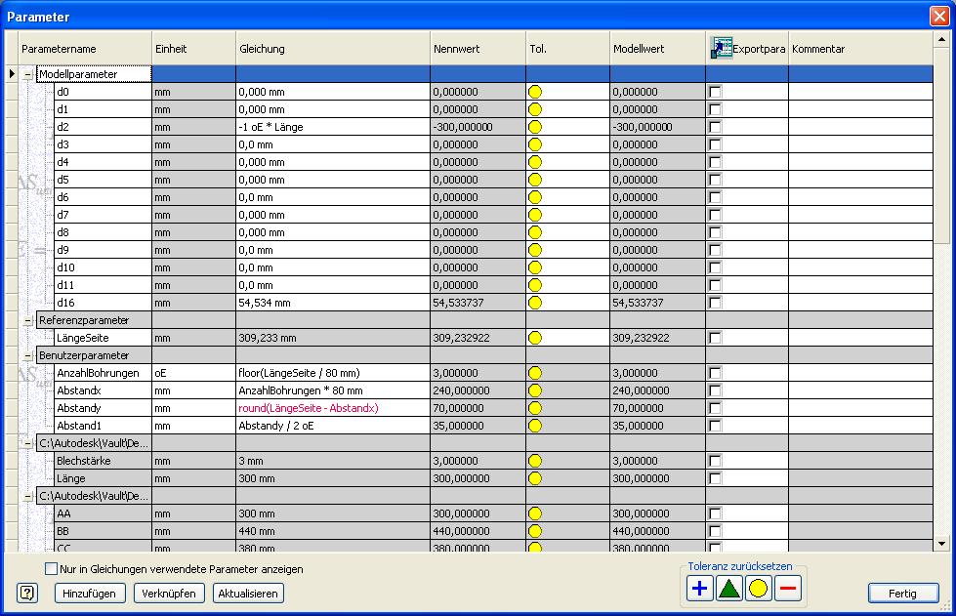This screenshot has width=956, height=616.
Task: Click the Hinzufügen button
Action: pos(90,593)
